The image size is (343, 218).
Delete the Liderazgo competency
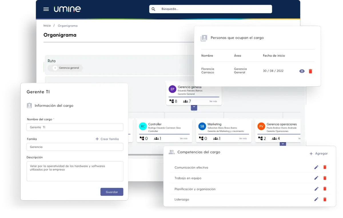pyautogui.click(x=325, y=200)
